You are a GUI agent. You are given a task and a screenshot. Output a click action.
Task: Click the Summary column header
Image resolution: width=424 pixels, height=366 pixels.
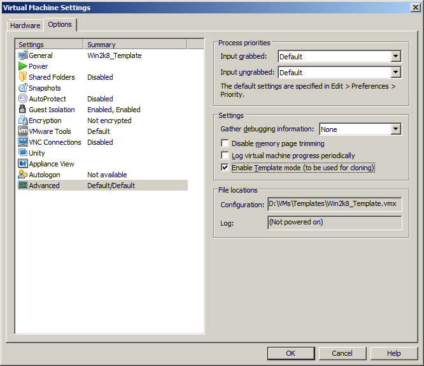coord(135,45)
